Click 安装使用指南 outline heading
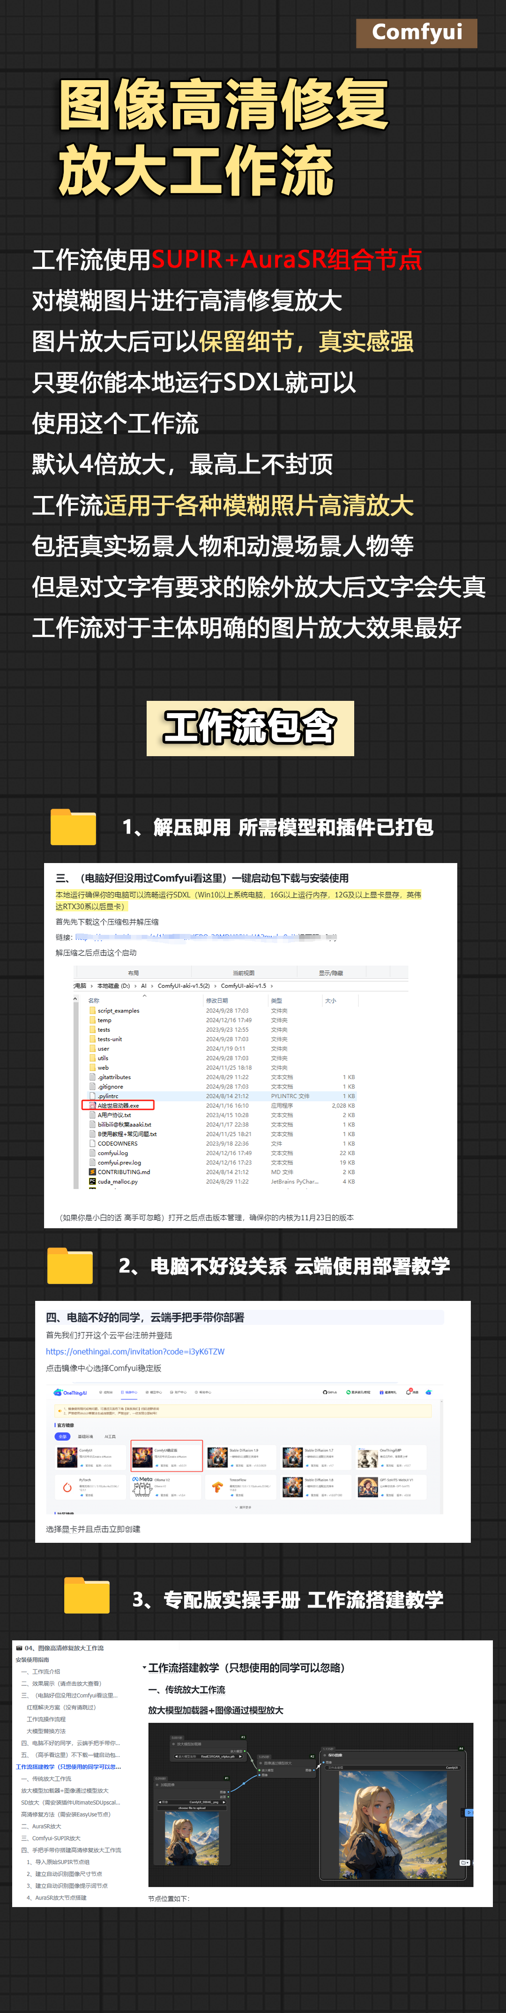 (32, 1660)
